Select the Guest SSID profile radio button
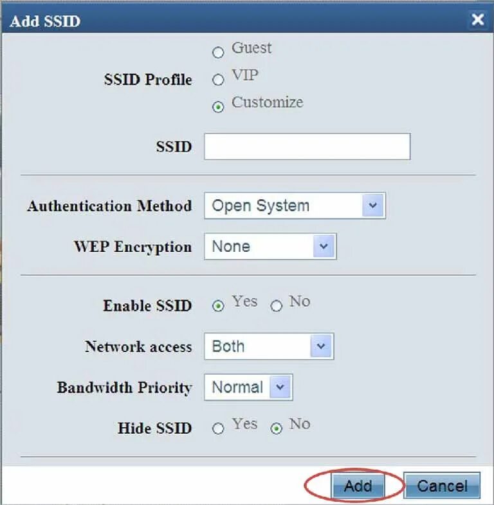Viewport: 494px width, 505px height. (x=218, y=52)
